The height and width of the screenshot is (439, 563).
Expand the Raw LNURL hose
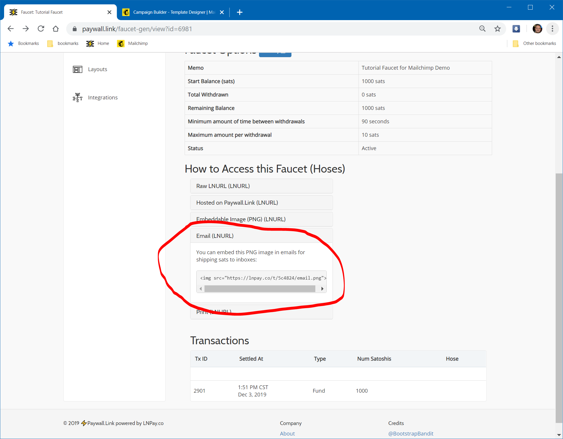[261, 186]
